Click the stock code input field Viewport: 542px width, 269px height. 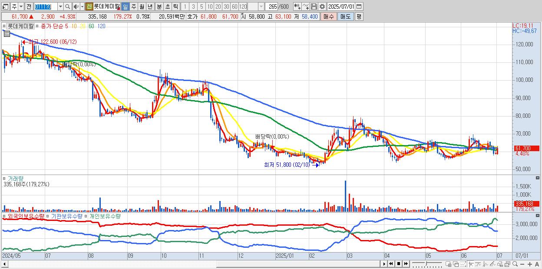tap(46, 6)
